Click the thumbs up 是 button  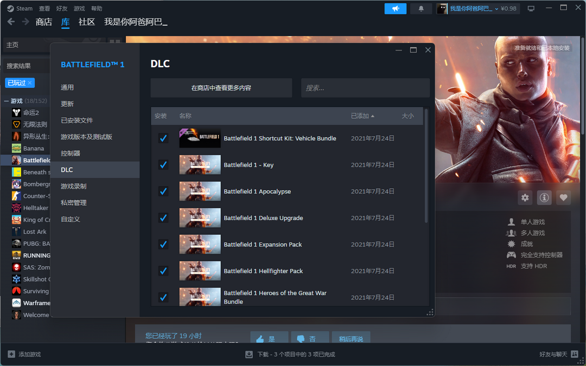(269, 339)
